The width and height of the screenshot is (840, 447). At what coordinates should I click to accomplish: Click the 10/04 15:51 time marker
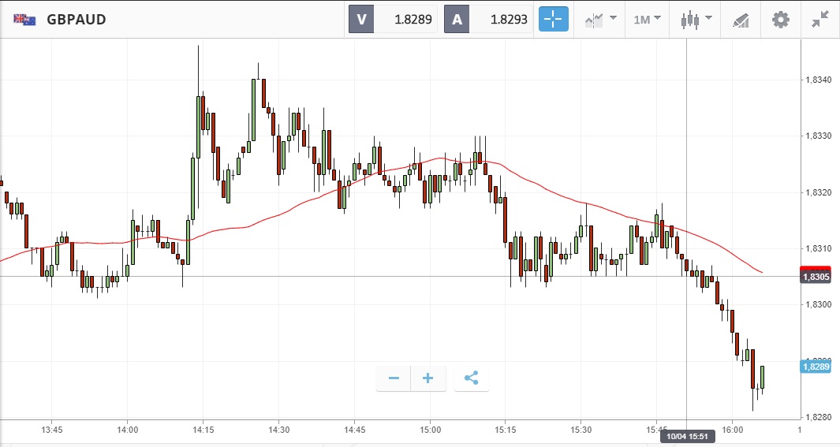point(686,437)
